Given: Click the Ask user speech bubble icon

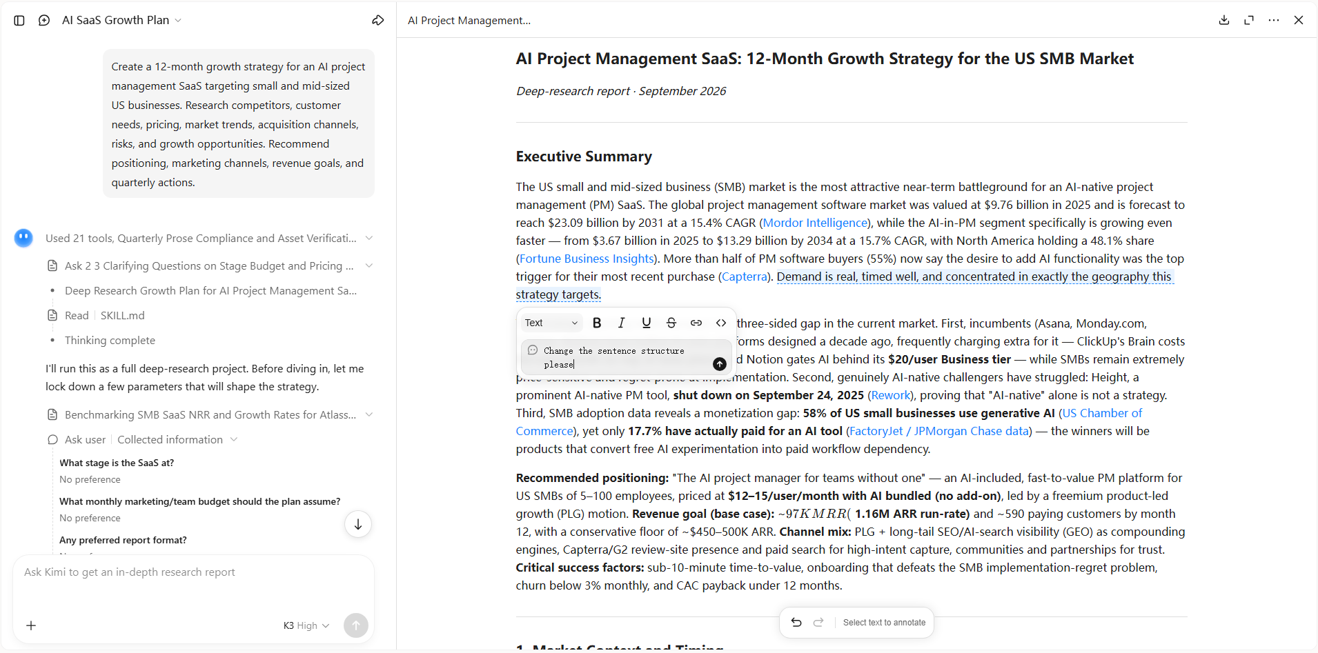Looking at the screenshot, I should click(52, 440).
